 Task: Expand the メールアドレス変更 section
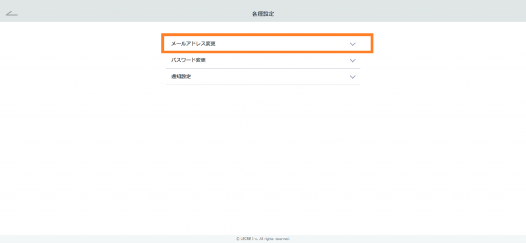click(x=263, y=44)
